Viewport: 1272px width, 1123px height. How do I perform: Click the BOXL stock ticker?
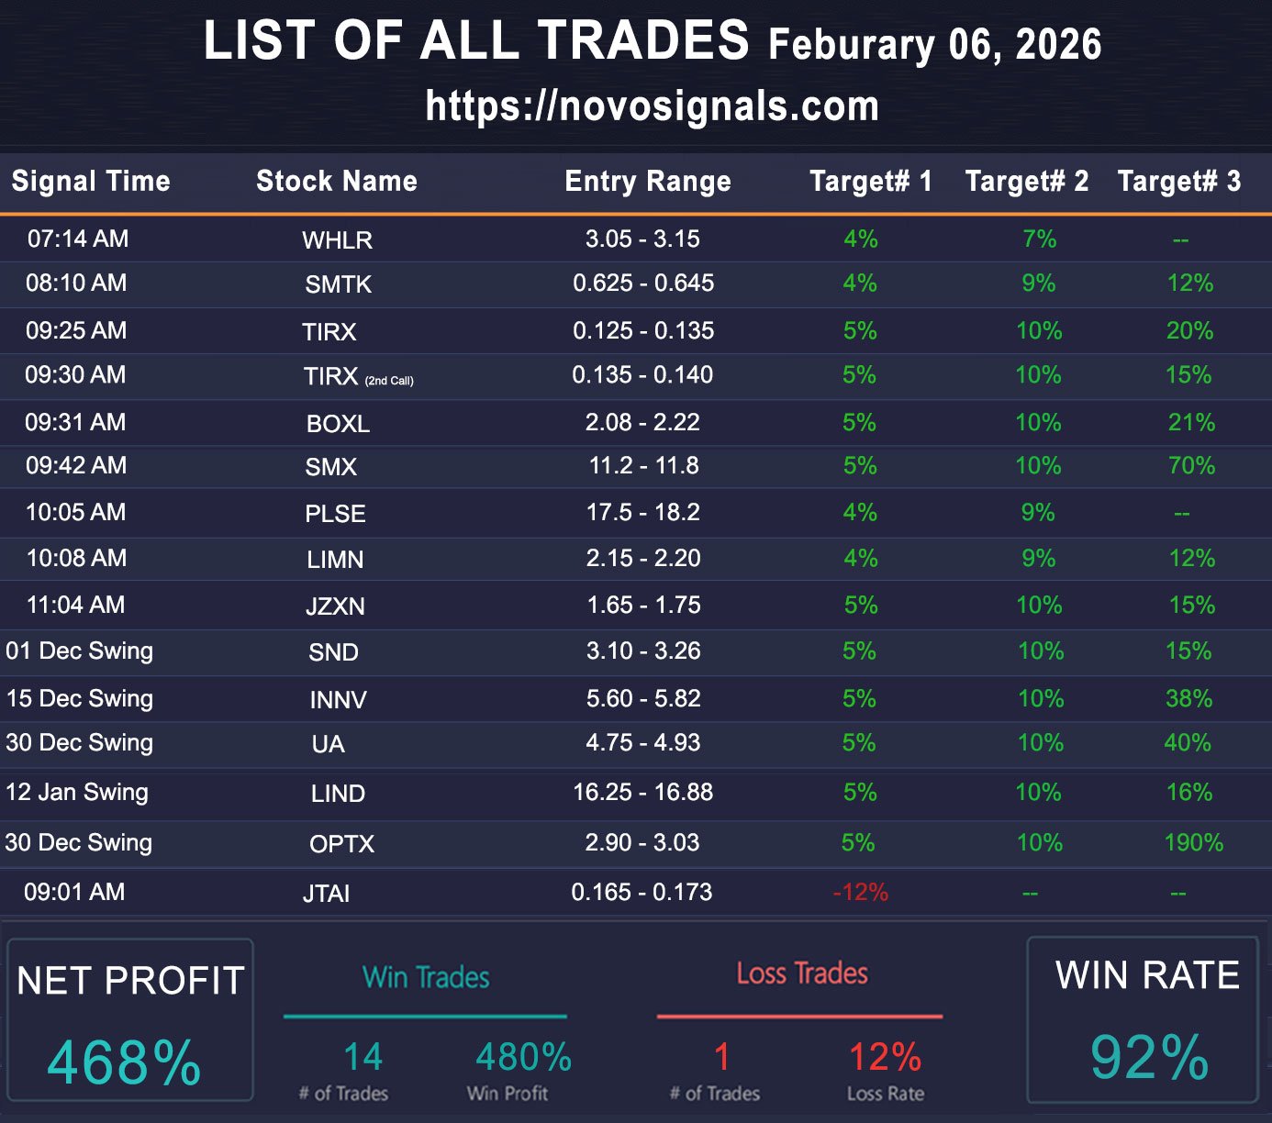coord(338,424)
